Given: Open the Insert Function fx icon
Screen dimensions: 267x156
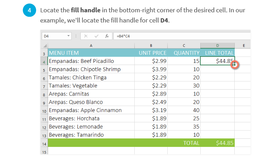Looking at the screenshot, I should point(107,36).
